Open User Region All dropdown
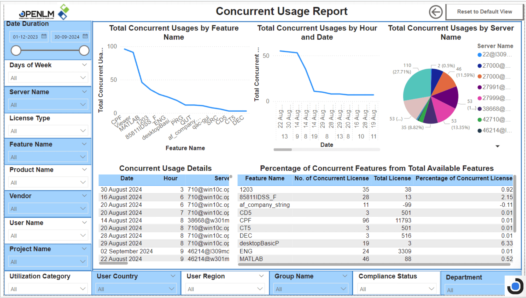This screenshot has height=298, width=526. [x=225, y=289]
